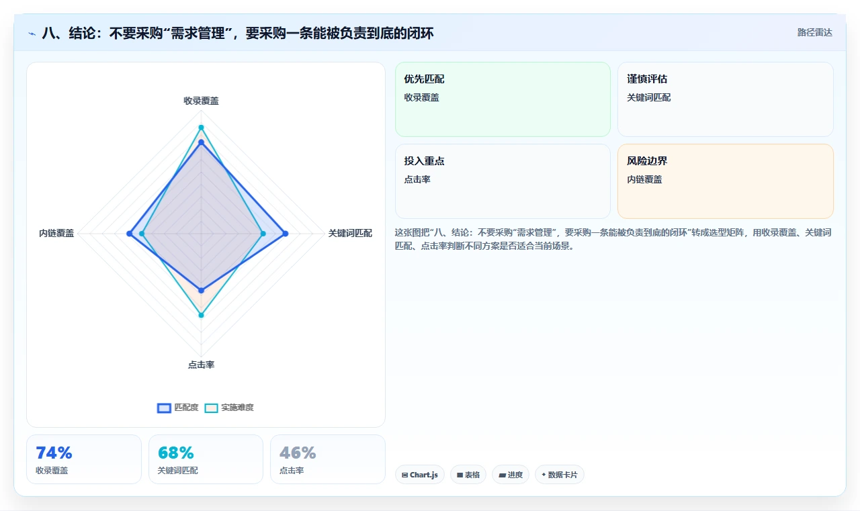Viewport: 860px width, 511px height.
Task: Click the 匹配度 data point on 内链覆盖 axis
Action: pos(129,234)
